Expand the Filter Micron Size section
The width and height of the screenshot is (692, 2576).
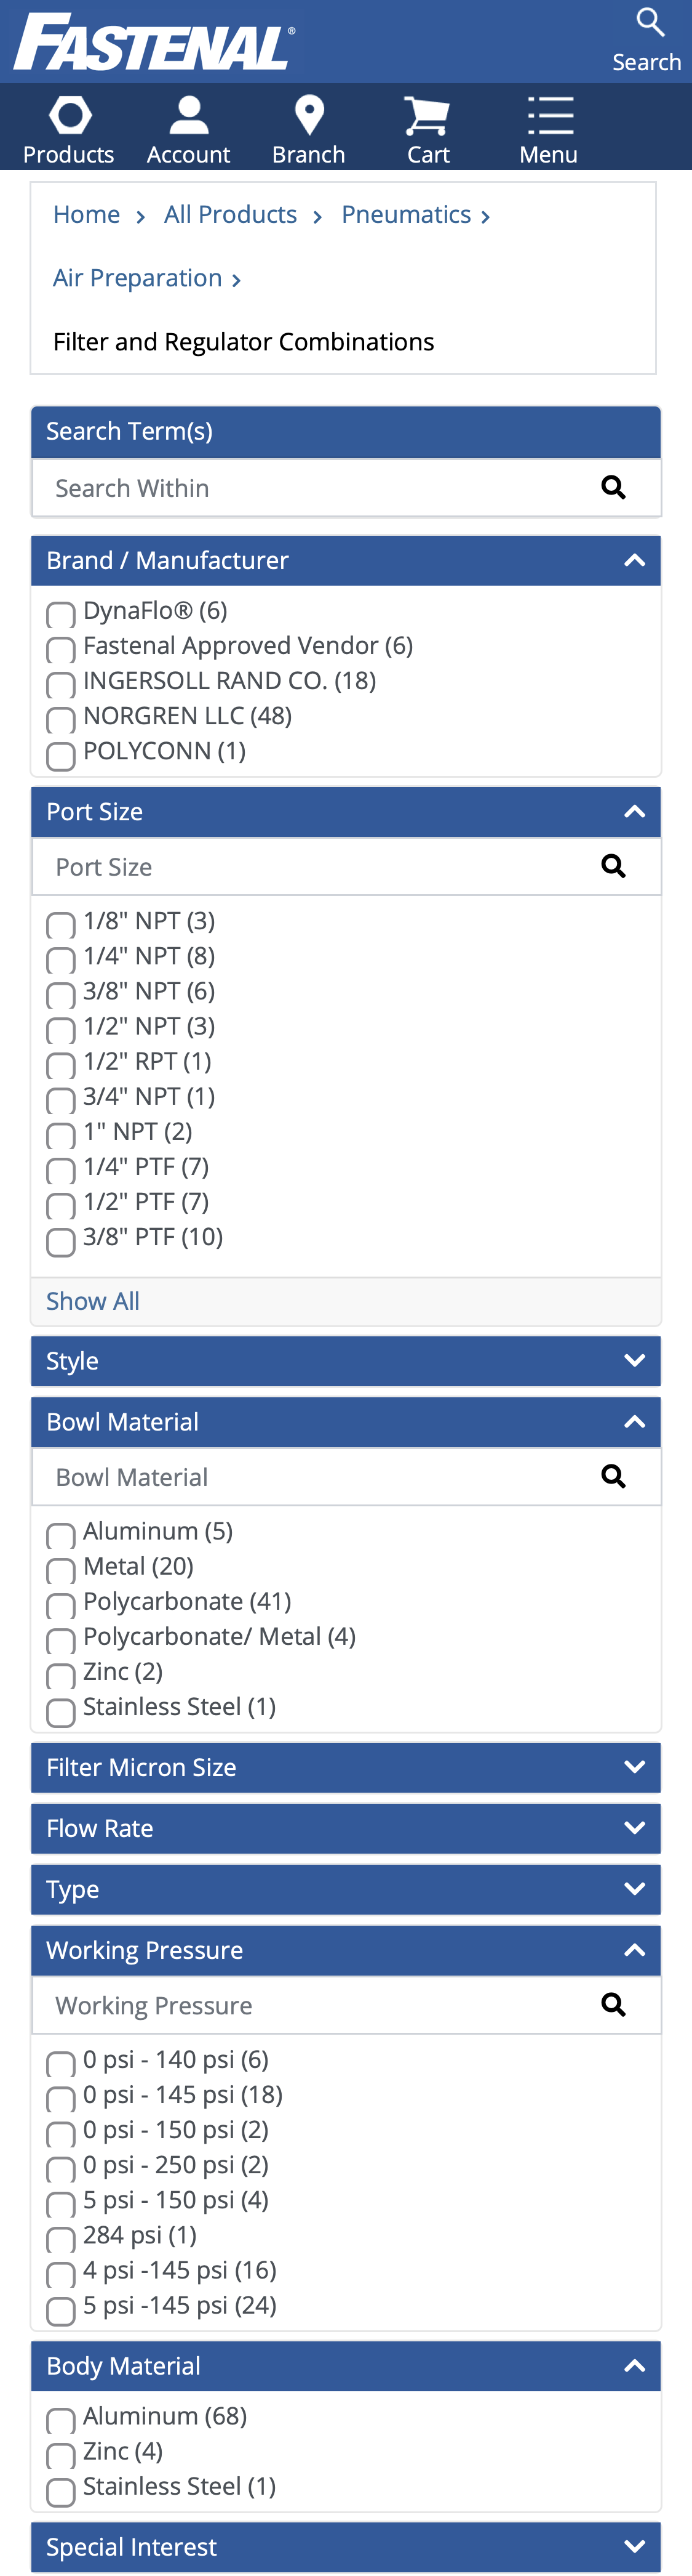tap(636, 1767)
